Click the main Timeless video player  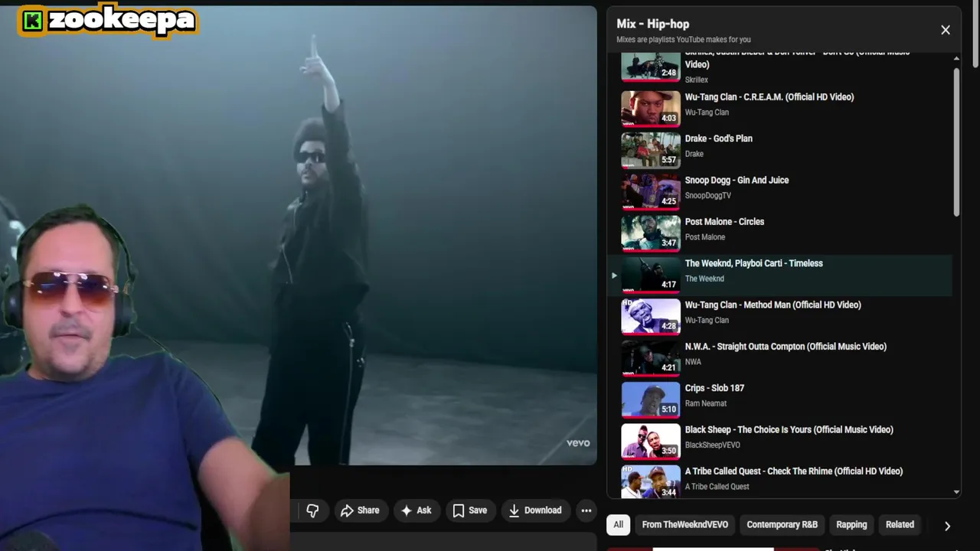click(299, 235)
